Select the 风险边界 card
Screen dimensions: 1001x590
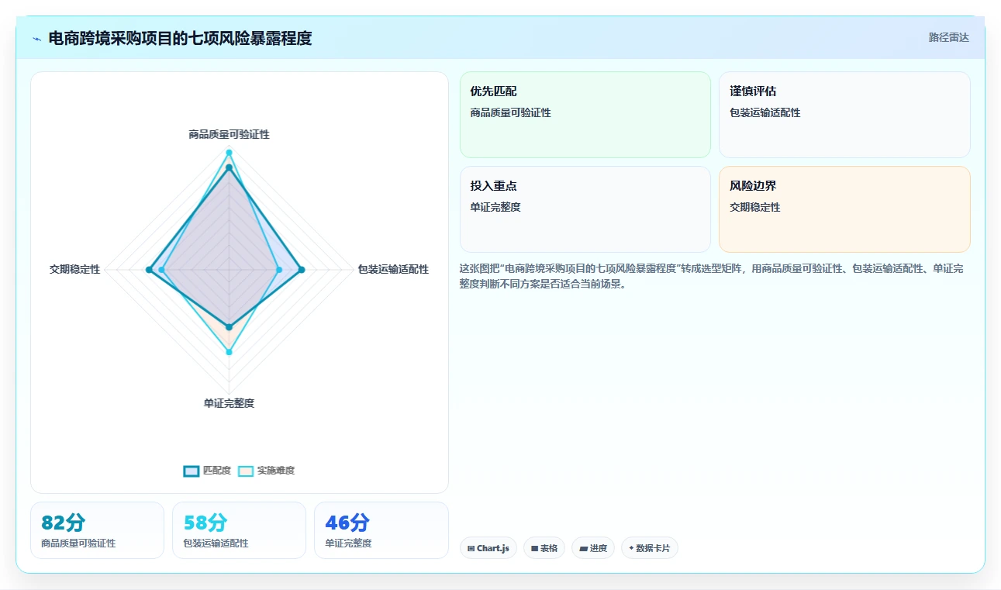click(x=844, y=209)
